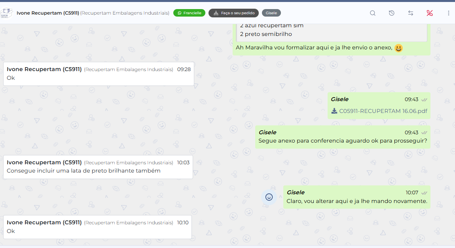Click the red icon in header
Viewport: 455px width, 248px height.
430,13
